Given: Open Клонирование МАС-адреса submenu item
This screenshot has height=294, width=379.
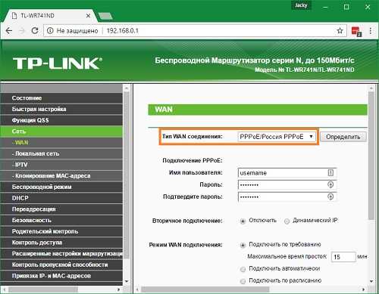Looking at the screenshot, I should (x=61, y=175).
